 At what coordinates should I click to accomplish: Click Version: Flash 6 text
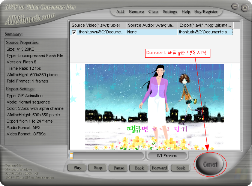[21, 62]
